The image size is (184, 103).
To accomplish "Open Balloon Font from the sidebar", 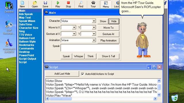I will click(x=27, y=38).
